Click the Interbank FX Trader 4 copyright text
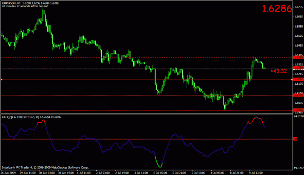The height and width of the screenshot is (175, 304). click(45, 167)
